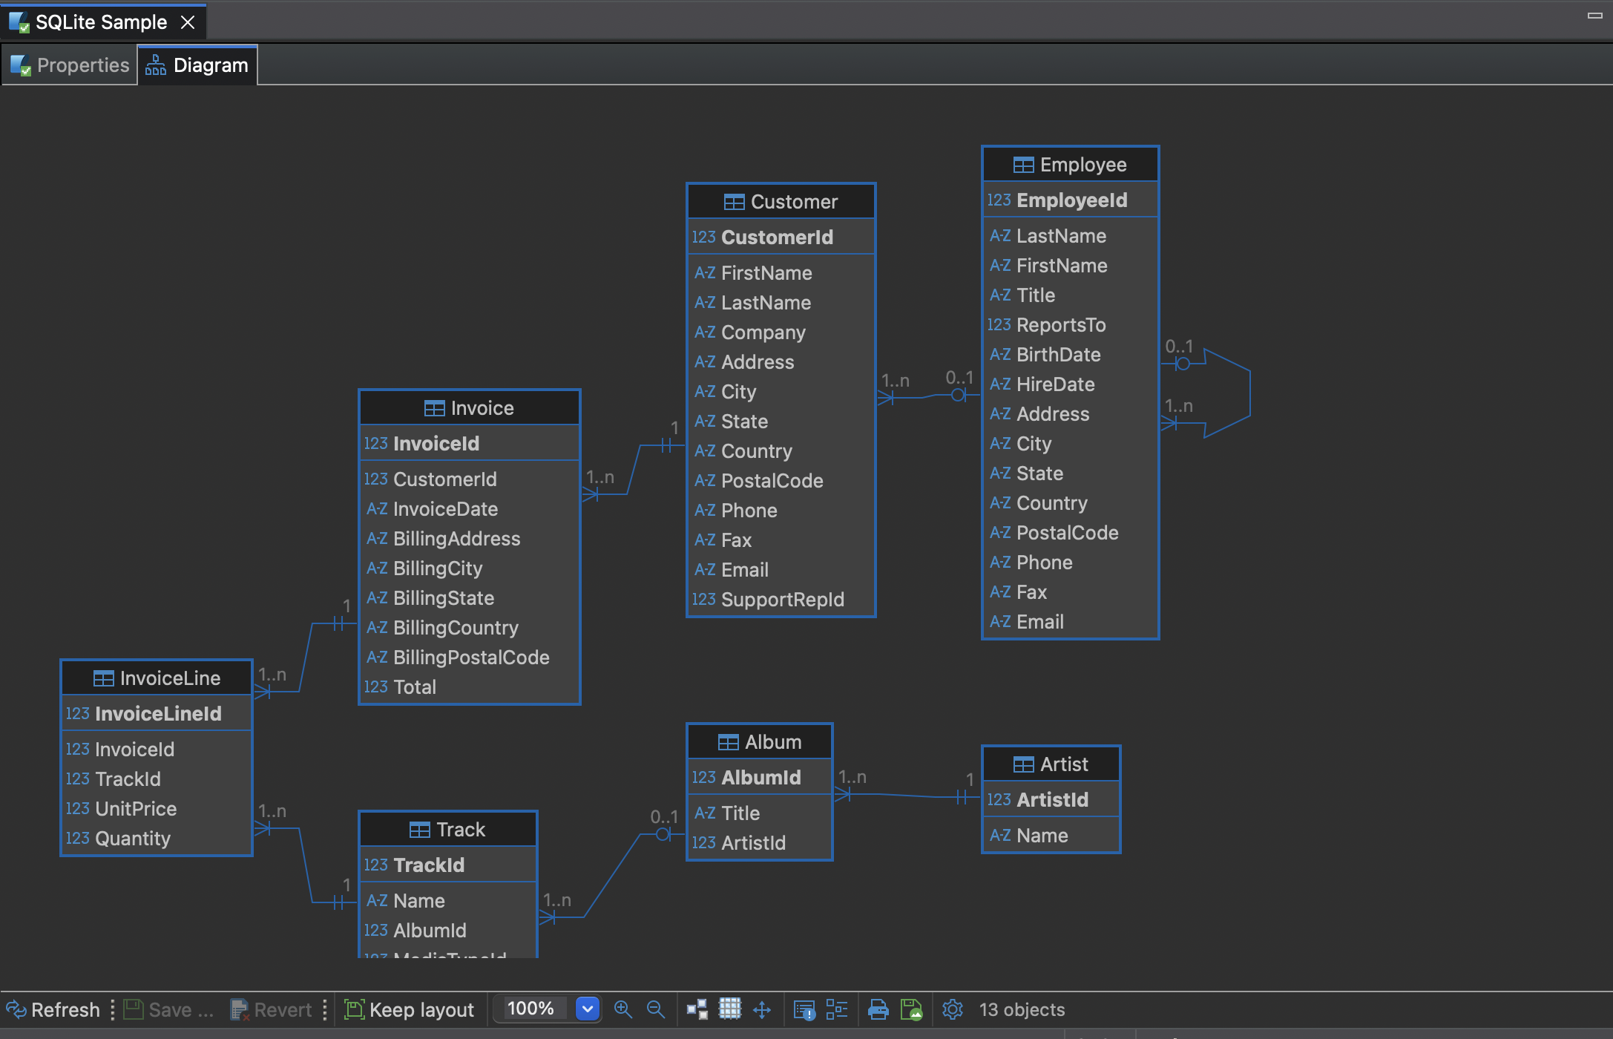Screen dimensions: 1613x1039
Task: Click the SQLite Sample database icon
Action: (19, 22)
